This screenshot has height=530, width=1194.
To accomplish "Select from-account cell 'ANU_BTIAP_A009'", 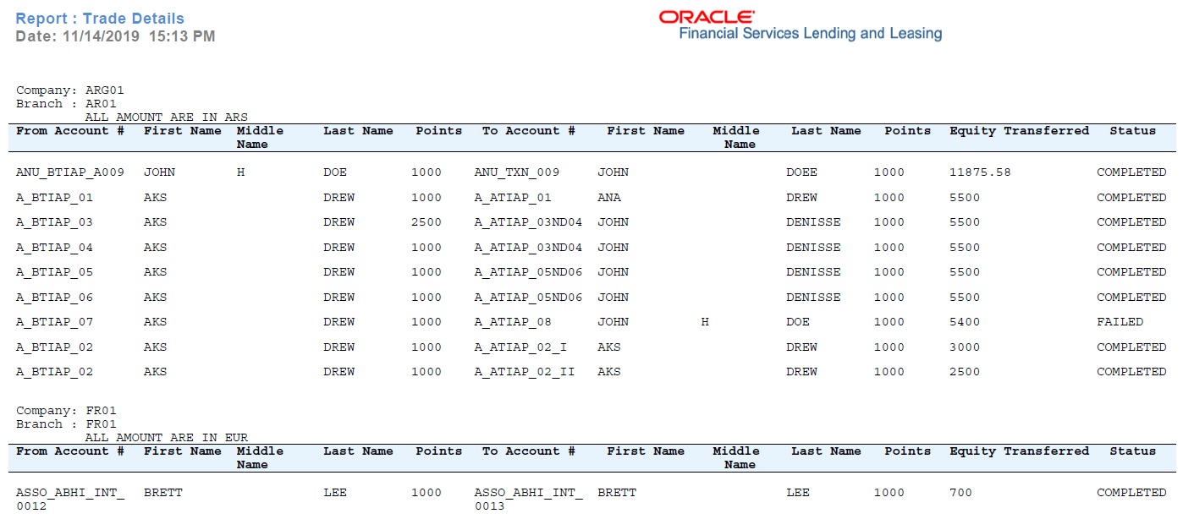I will tap(70, 172).
